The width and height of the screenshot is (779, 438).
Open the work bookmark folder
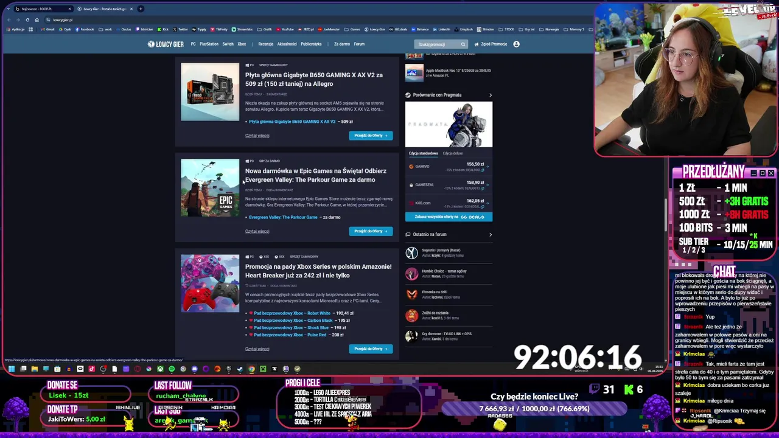point(106,29)
